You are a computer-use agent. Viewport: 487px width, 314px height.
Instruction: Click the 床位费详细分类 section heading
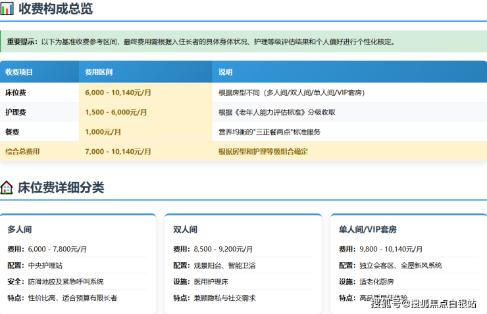[61, 188]
